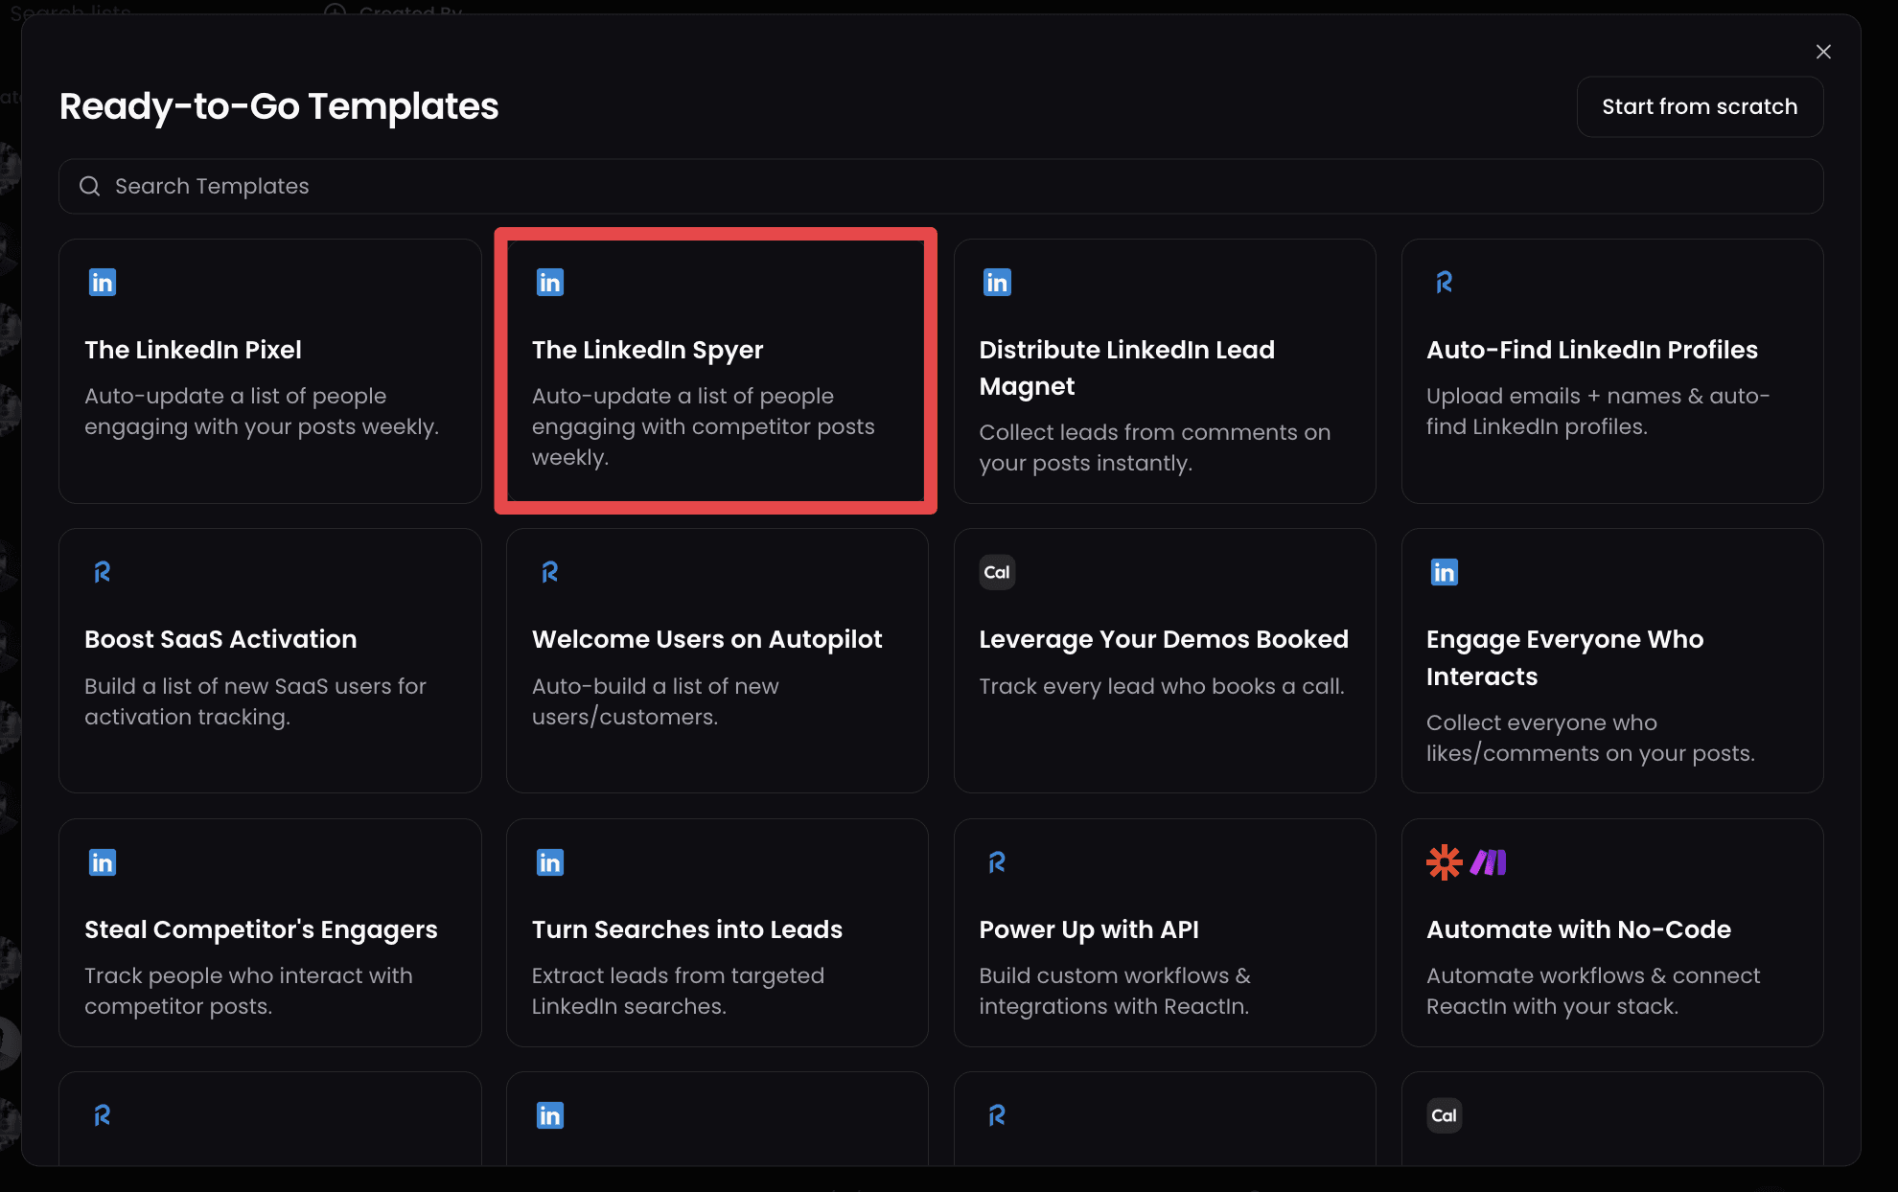
Task: Click the Cal icon on the bottom-right card
Action: click(1444, 1115)
